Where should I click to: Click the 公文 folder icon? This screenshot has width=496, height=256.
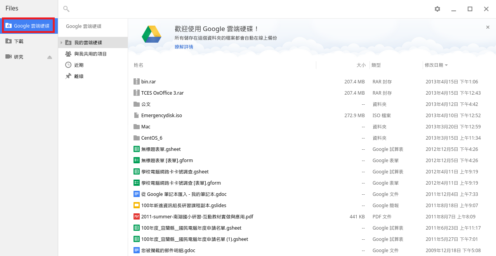[x=136, y=104]
